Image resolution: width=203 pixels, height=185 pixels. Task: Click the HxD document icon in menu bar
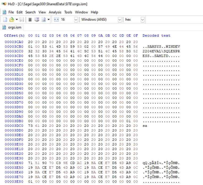pos(5,12)
